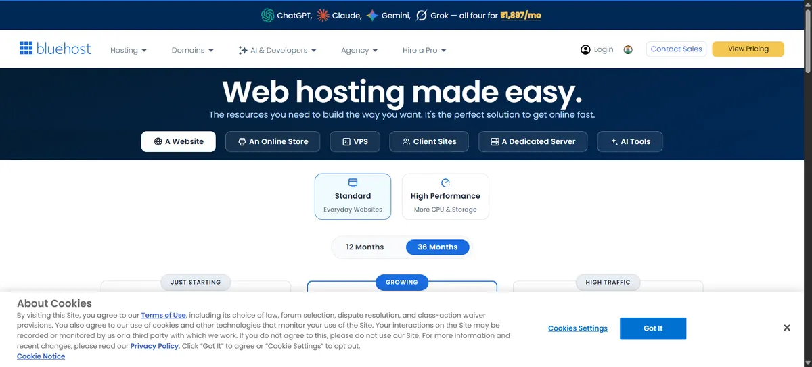The image size is (812, 367).
Task: Open the Terms of Use link
Action: [163, 315]
